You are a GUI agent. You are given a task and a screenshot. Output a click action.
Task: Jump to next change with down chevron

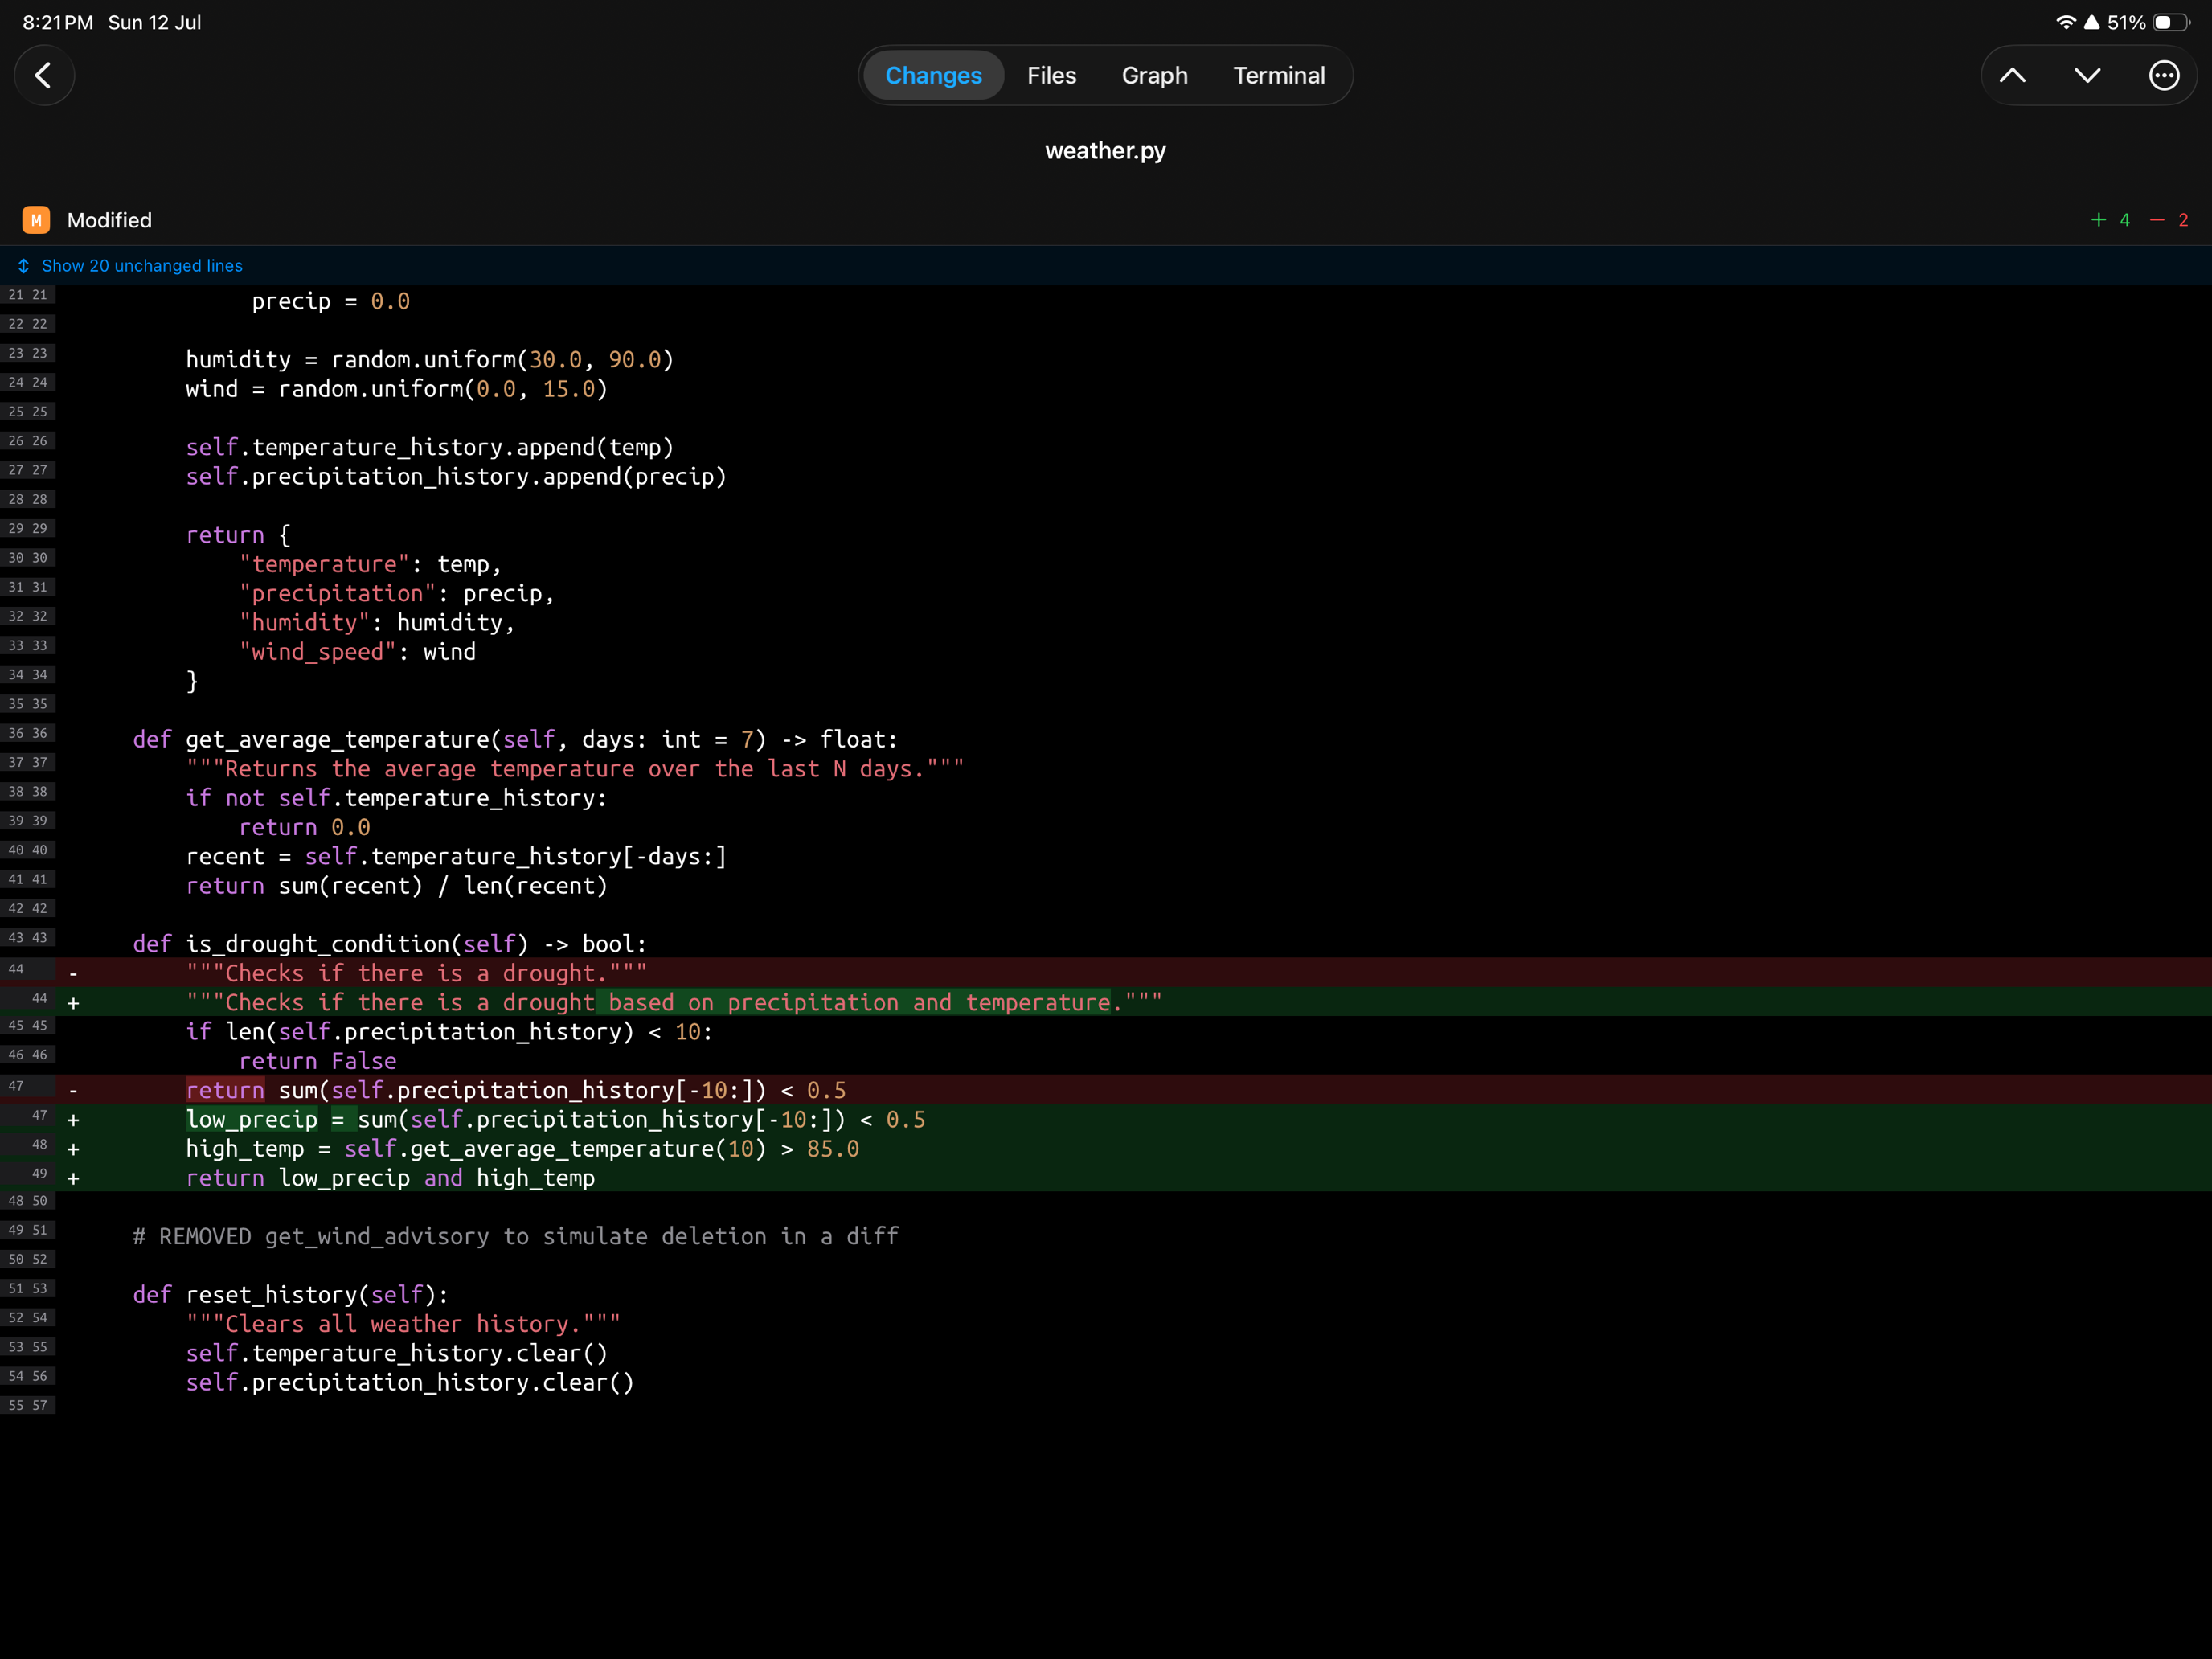tap(2087, 75)
